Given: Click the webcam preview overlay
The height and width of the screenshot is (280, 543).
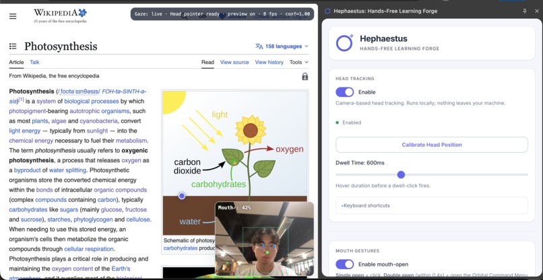Looking at the screenshot, I should [x=264, y=239].
